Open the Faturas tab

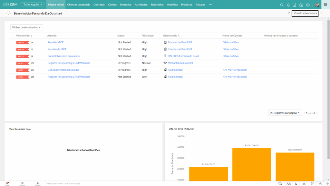(200, 5)
